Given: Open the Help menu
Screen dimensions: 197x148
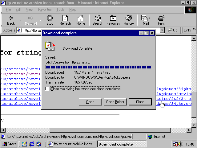Looking at the screenshot, I should (73, 10).
